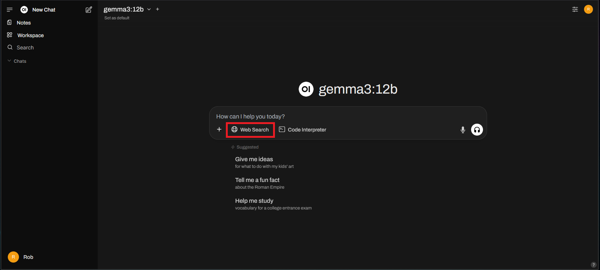Viewport: 600px width, 270px height.
Task: Open the gemma3:12b model selector dropdown
Action: 127,9
